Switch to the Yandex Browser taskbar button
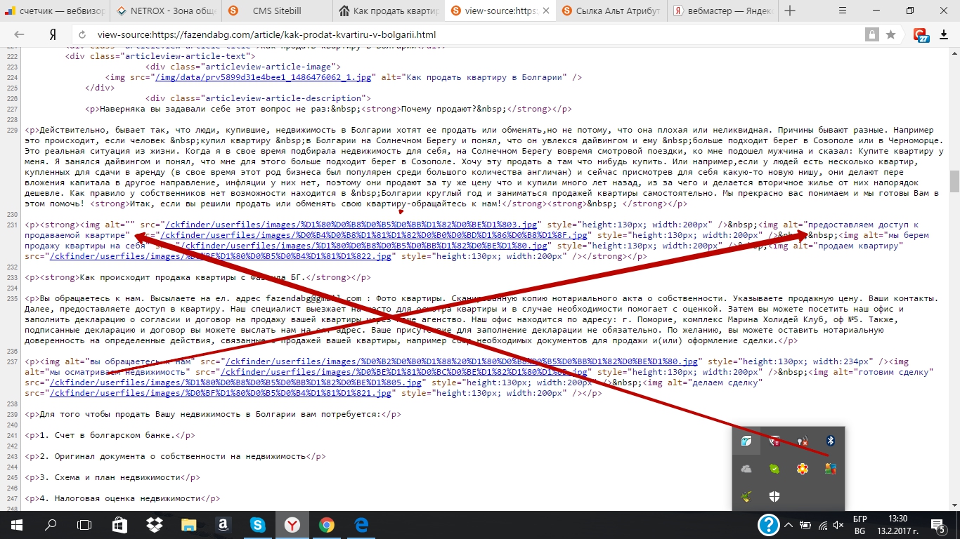Screen dimensions: 960x539 tap(292, 524)
